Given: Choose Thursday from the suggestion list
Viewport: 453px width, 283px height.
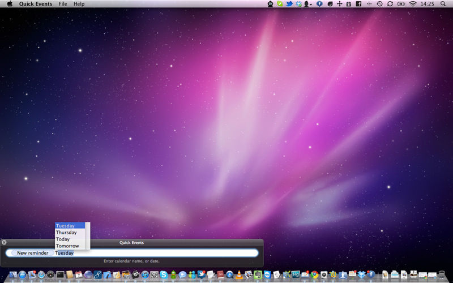Looking at the screenshot, I should (x=70, y=233).
